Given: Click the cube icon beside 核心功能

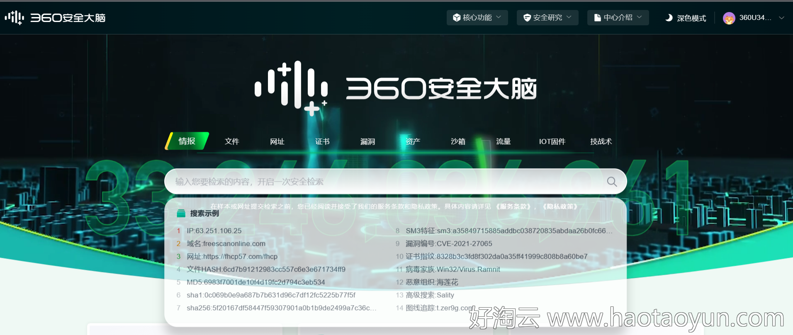Looking at the screenshot, I should pyautogui.click(x=456, y=17).
